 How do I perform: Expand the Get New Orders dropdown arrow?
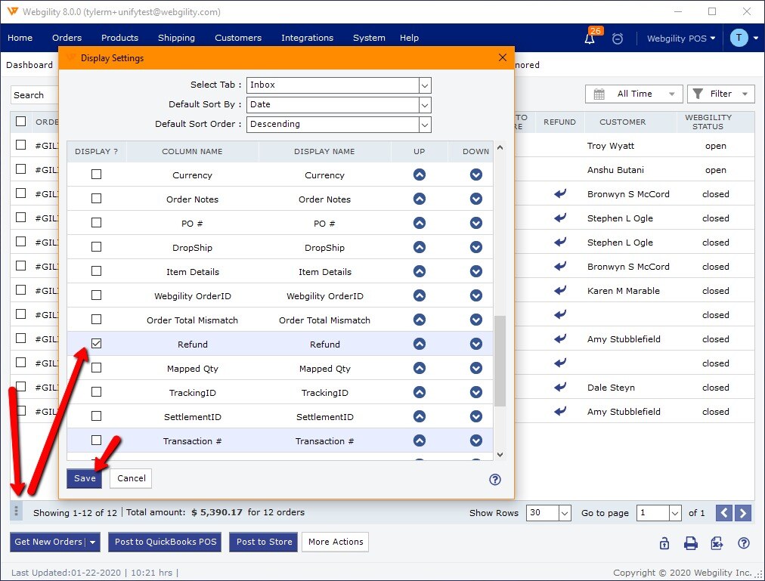point(93,542)
